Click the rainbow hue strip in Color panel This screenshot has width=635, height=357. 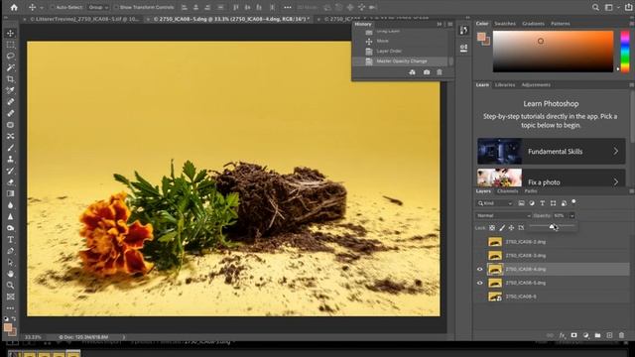coord(625,52)
